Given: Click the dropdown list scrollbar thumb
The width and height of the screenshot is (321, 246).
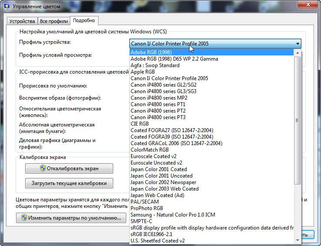Looking at the screenshot, I should [x=298, y=120].
